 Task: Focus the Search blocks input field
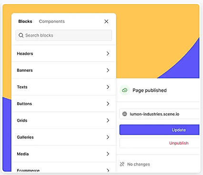(x=64, y=35)
